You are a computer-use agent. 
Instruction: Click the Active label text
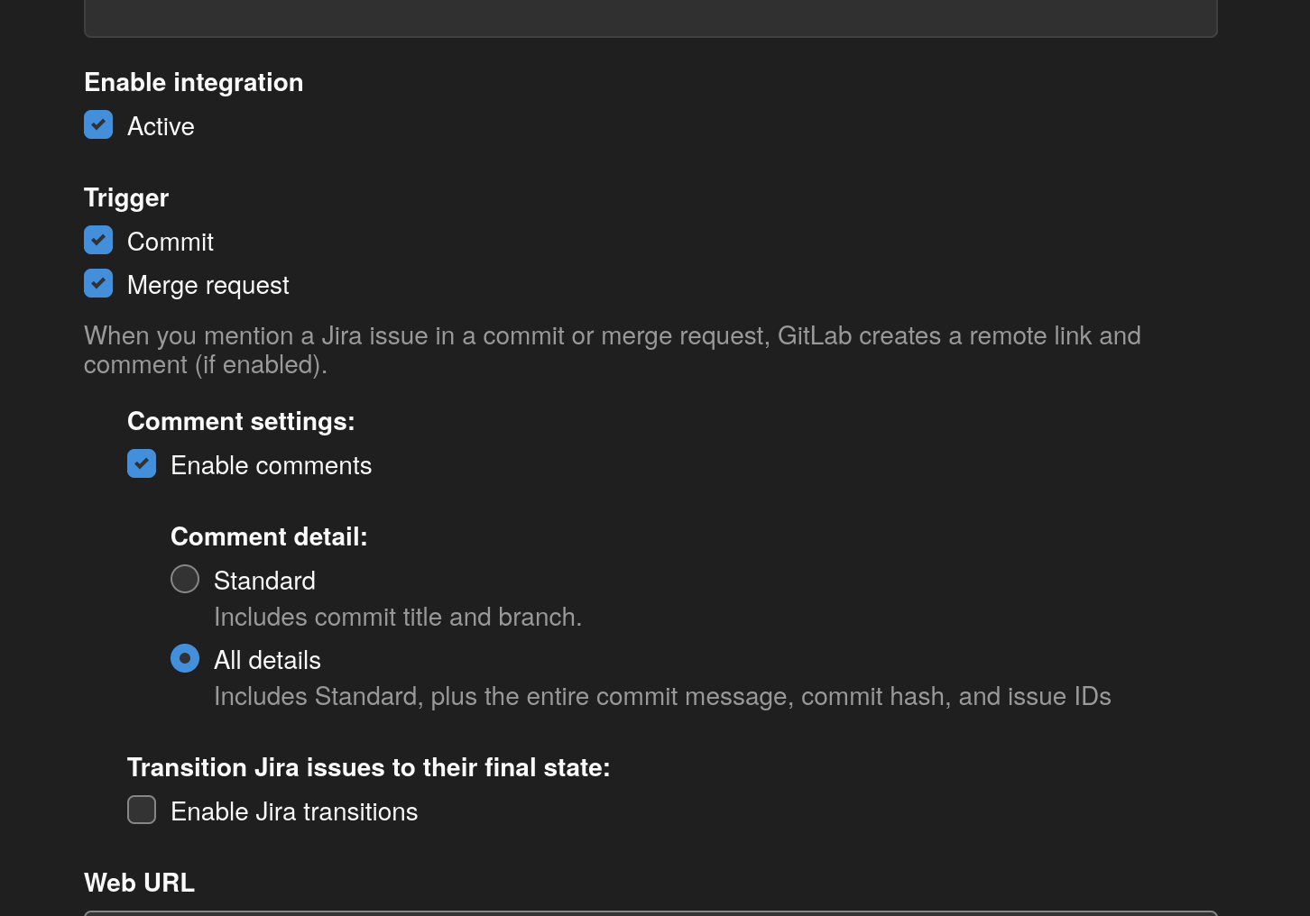[161, 126]
